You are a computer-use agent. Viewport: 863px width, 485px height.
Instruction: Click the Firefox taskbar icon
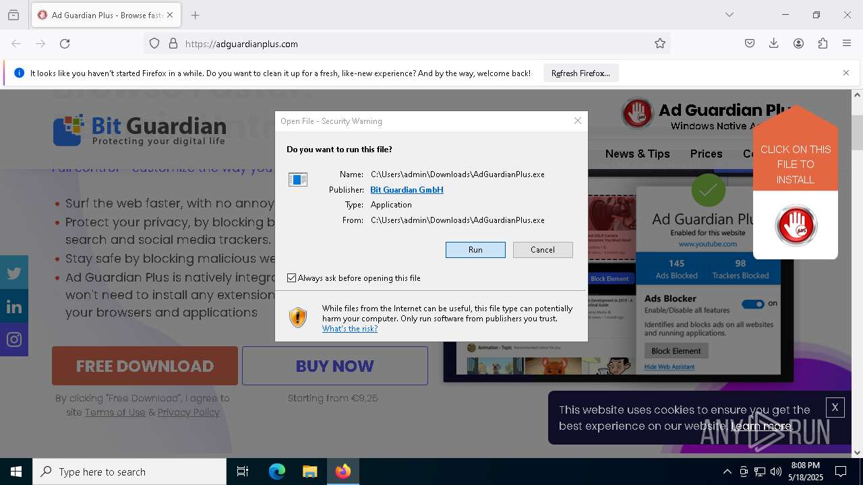click(x=343, y=472)
